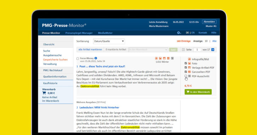Click Mehrere Ausgaben (18 Print) text

[x=91, y=102]
